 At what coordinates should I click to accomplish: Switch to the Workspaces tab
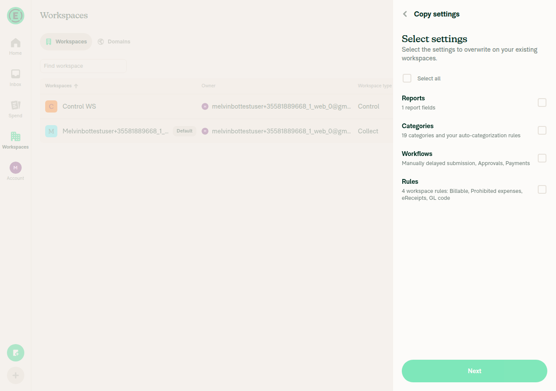[x=66, y=42]
